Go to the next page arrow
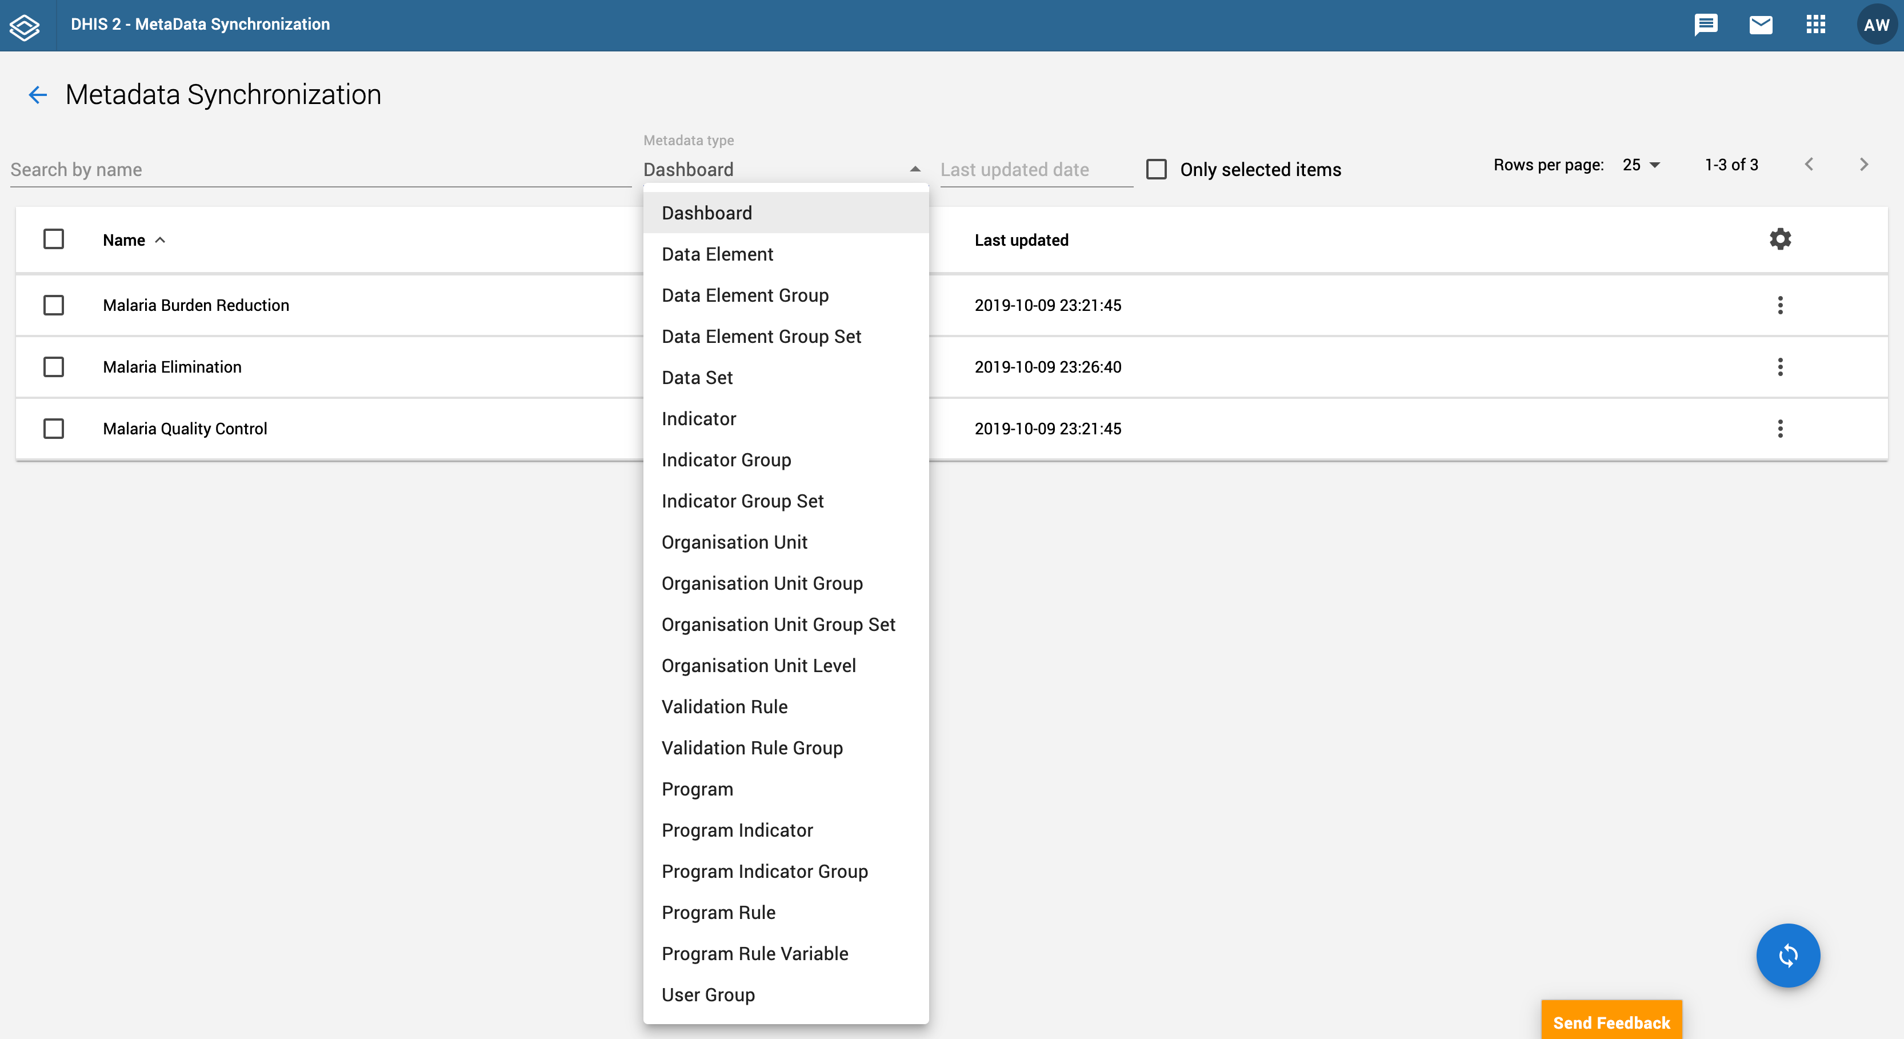The height and width of the screenshot is (1039, 1904). [x=1863, y=165]
